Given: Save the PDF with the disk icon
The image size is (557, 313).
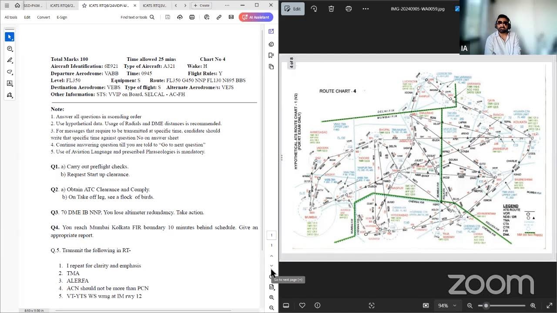Looking at the screenshot, I should [168, 17].
